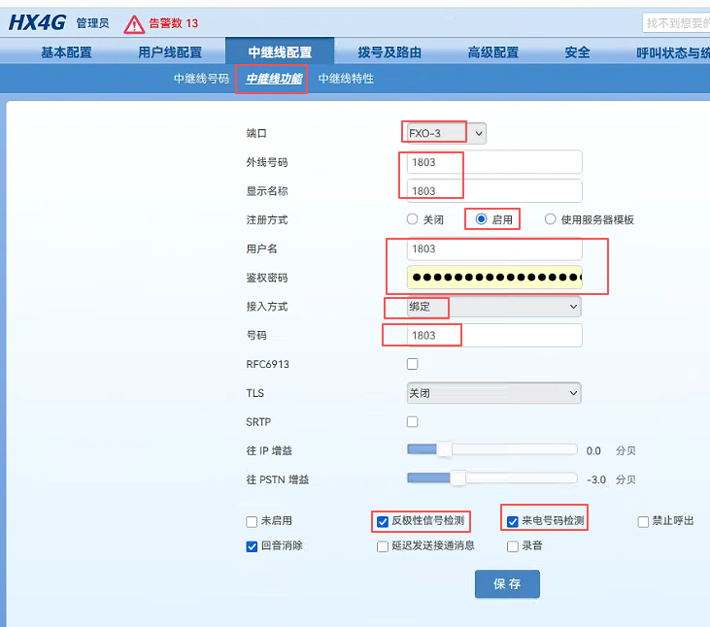Enable the 禁止呼出 checkbox
The height and width of the screenshot is (627, 710).
pyautogui.click(x=643, y=522)
